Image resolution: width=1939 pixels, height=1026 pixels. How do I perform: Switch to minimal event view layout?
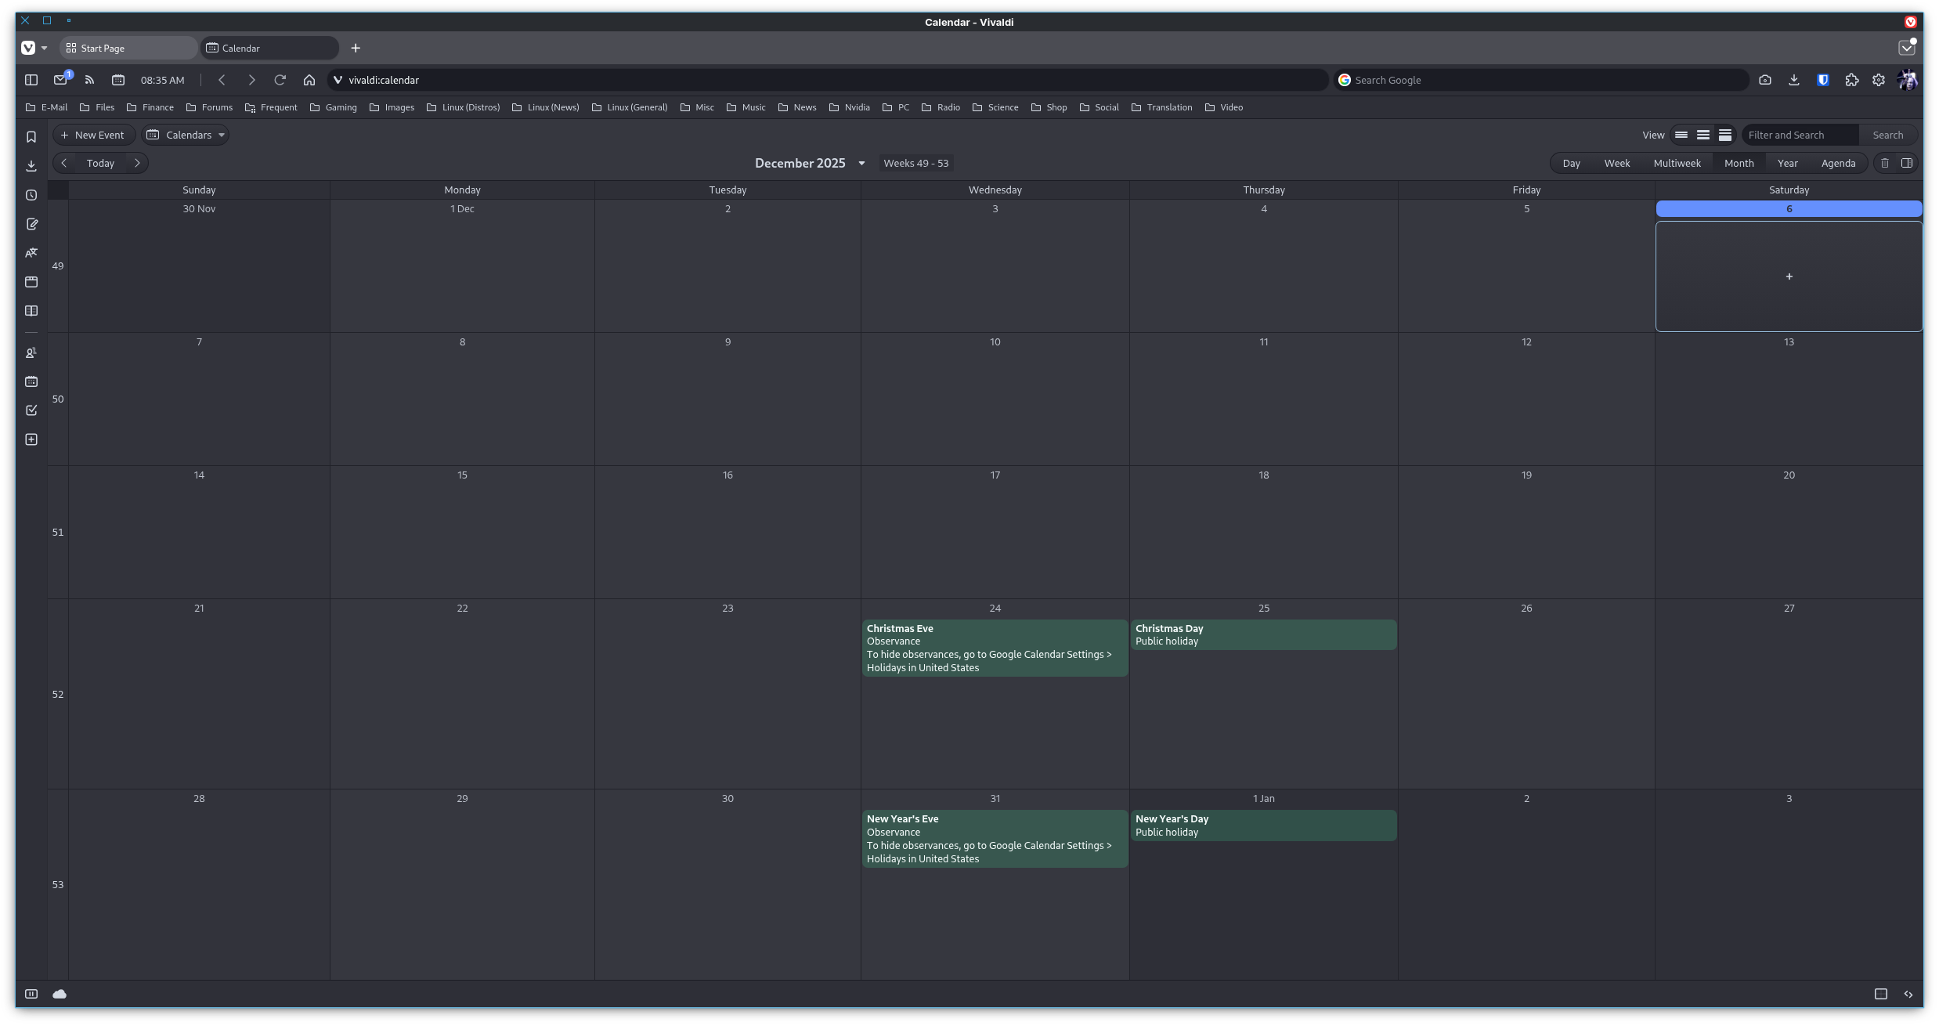tap(1681, 135)
